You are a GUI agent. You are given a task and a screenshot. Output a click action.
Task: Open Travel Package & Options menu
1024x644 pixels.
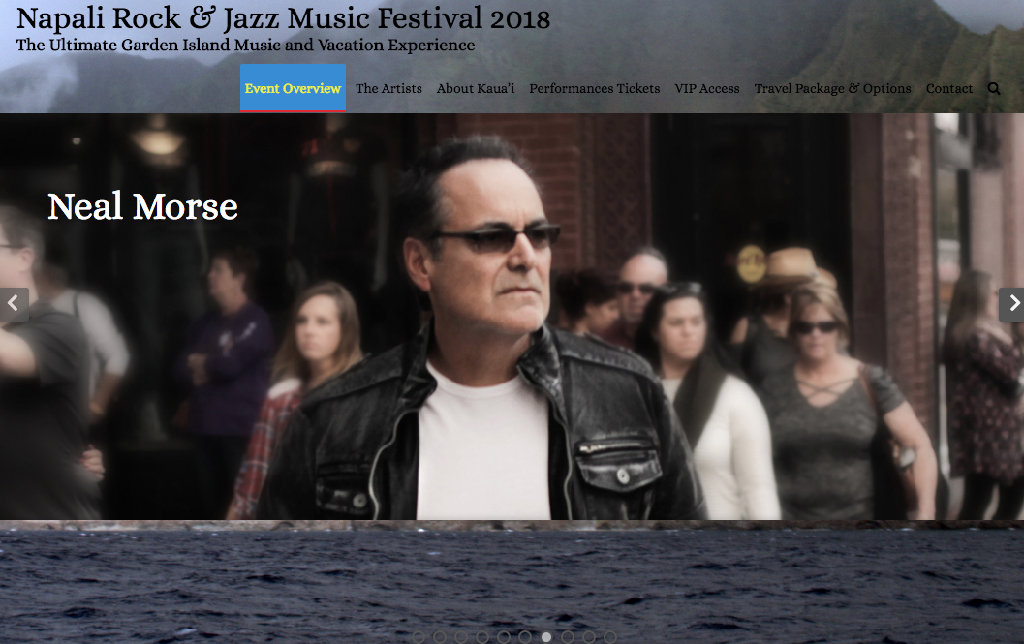(x=832, y=88)
